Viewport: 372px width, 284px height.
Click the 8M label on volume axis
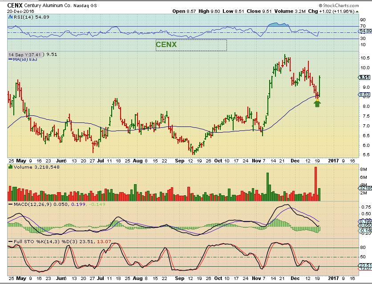364,170
